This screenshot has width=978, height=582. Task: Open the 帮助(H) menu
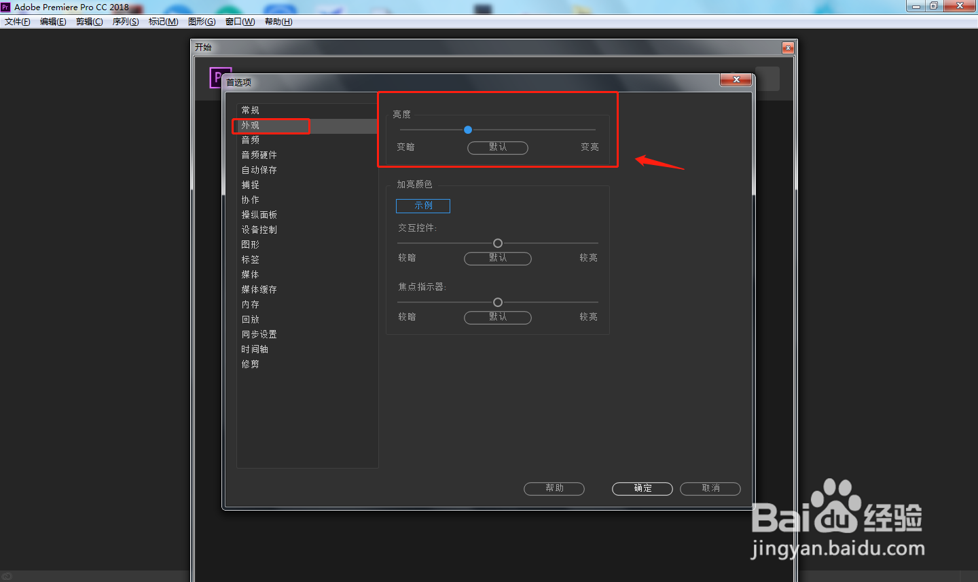click(x=278, y=22)
